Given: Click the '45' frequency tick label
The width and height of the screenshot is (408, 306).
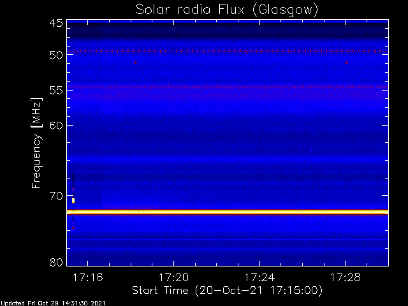Looking at the screenshot, I should [56, 23].
